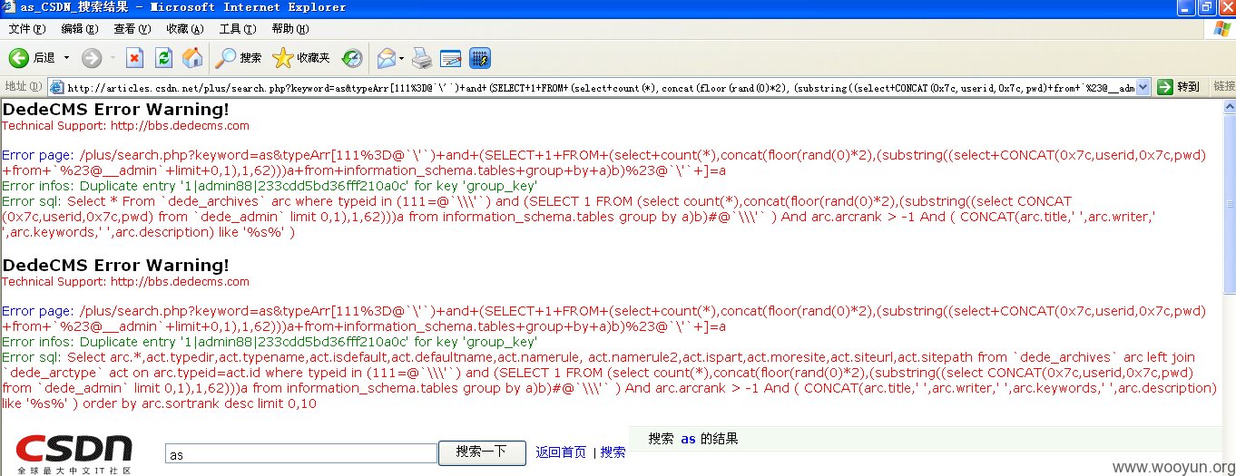Go to the home page icon

click(192, 58)
